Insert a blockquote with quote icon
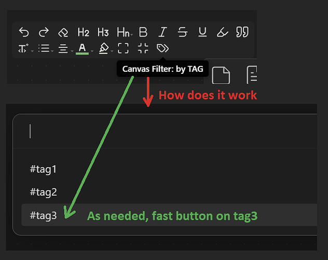 click(x=242, y=32)
